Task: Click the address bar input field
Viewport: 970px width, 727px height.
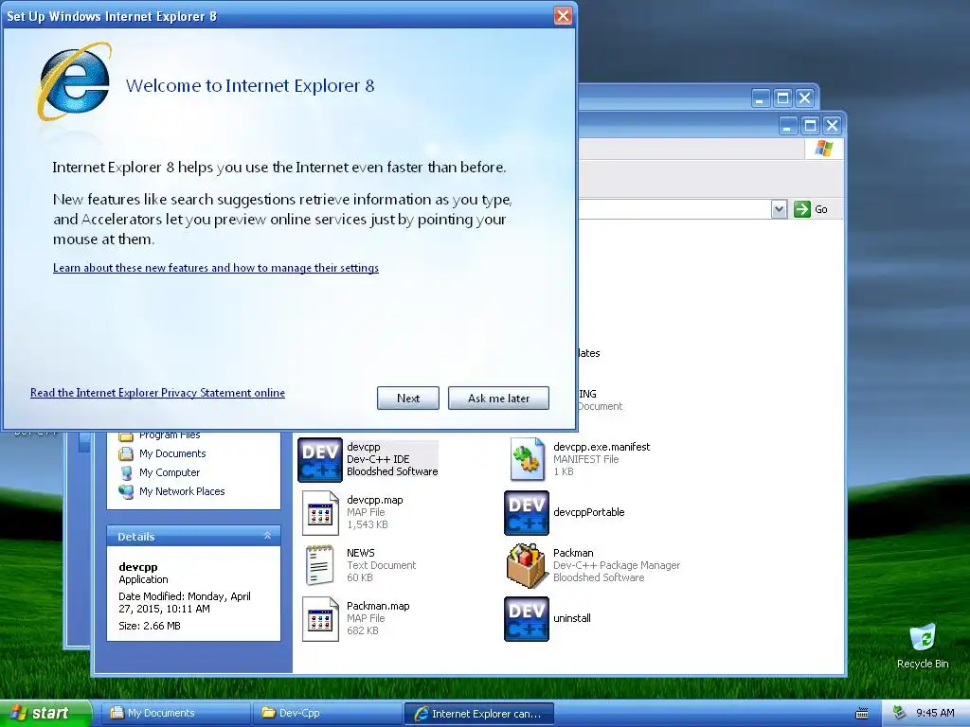Action: click(674, 209)
